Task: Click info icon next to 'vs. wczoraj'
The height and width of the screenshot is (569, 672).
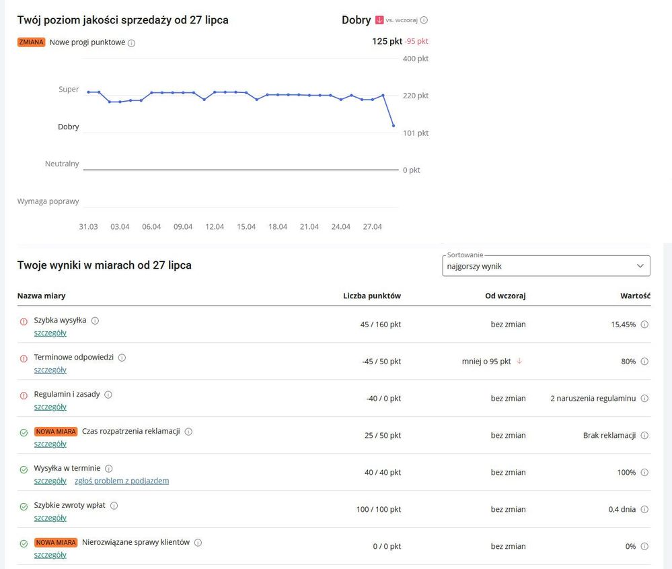Action: click(x=424, y=20)
